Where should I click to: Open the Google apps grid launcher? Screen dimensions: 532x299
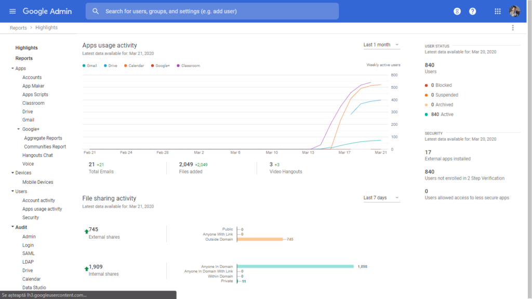pos(497,11)
